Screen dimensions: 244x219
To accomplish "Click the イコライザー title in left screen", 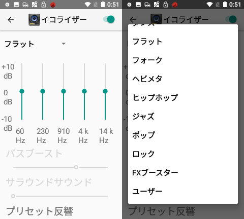I will (64, 20).
